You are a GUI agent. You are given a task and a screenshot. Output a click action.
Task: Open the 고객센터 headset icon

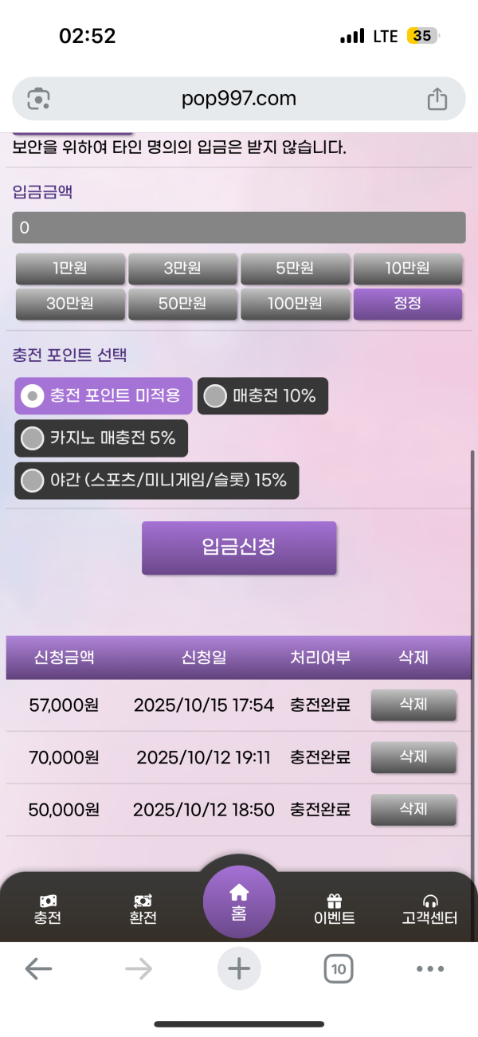(x=430, y=901)
